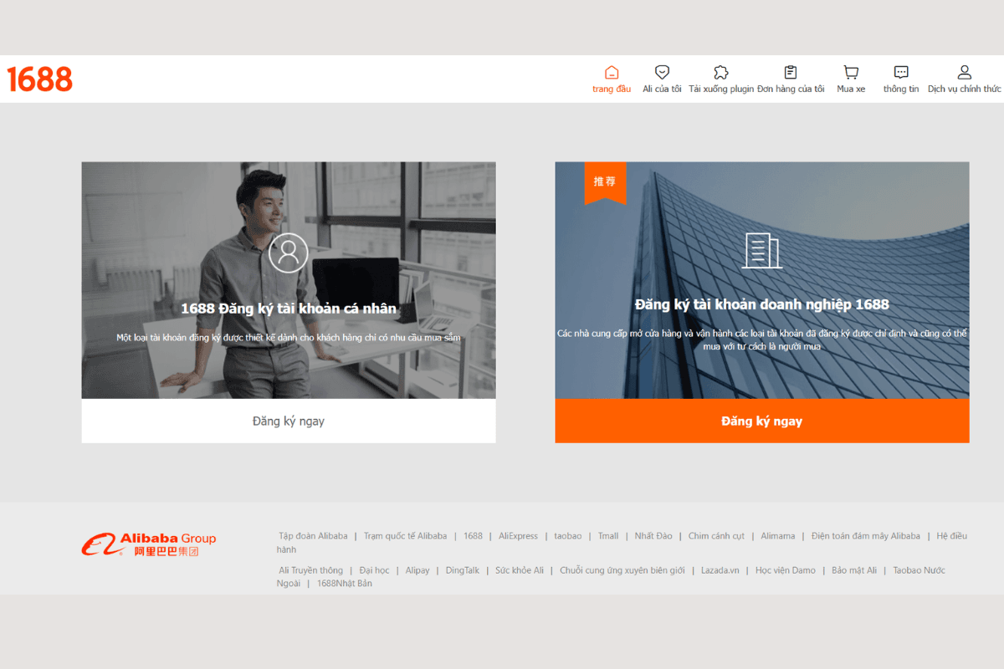Open the trang đầu home icon
The height and width of the screenshot is (669, 1004).
[612, 73]
